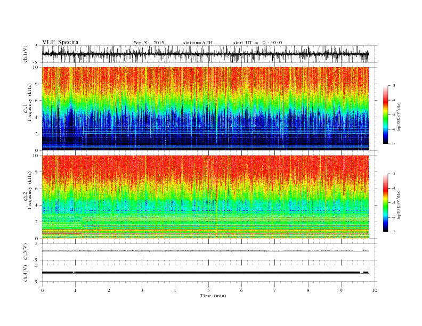
Task: Click the "2" kHz tick of the ch.2 spectrogram
Action: tap(37, 222)
